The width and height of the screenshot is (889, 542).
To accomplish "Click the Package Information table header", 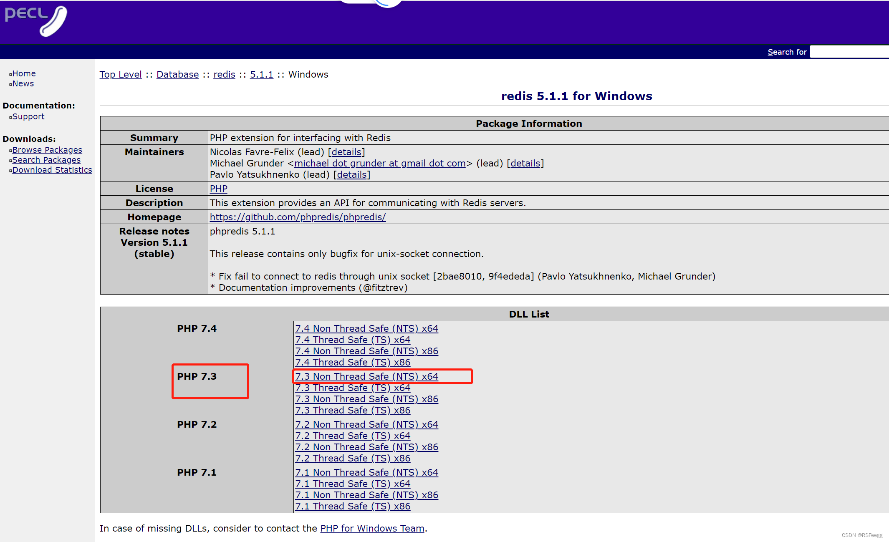I will (x=529, y=124).
